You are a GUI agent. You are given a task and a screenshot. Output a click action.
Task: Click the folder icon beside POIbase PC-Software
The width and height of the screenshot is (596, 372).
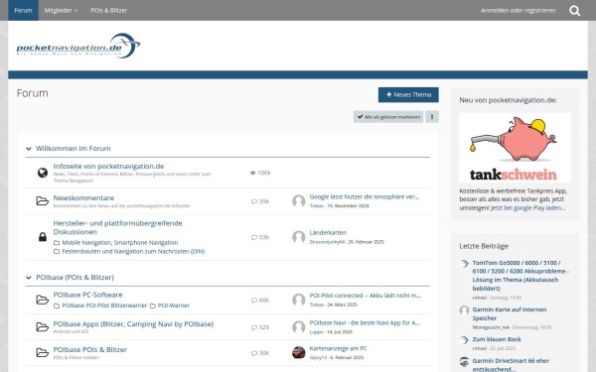click(42, 300)
